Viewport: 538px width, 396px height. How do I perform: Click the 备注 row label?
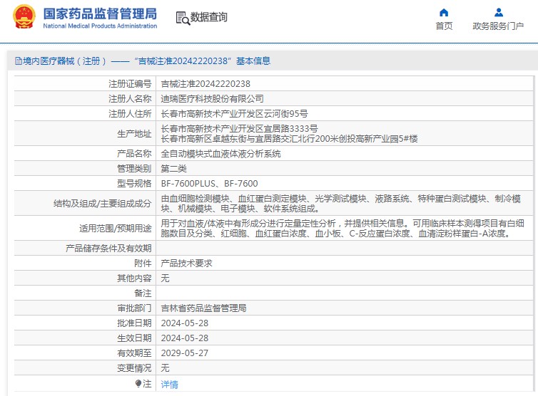[143, 293]
